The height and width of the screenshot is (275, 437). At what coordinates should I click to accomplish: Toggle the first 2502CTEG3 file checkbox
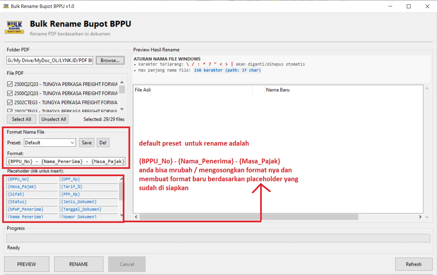coord(10,102)
